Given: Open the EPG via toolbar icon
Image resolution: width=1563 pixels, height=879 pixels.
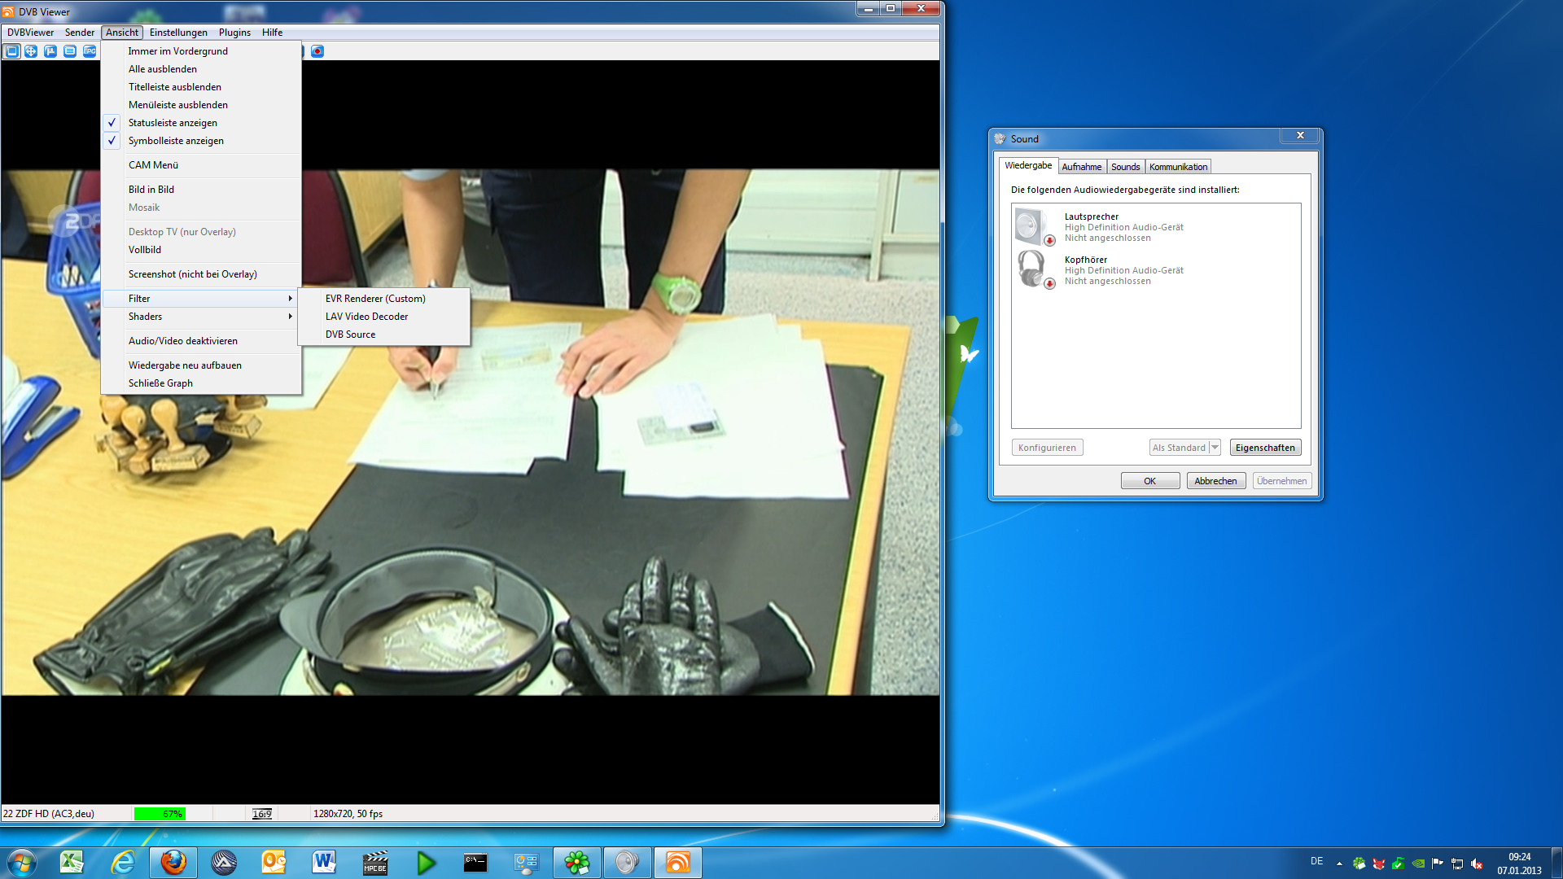Looking at the screenshot, I should (x=90, y=51).
